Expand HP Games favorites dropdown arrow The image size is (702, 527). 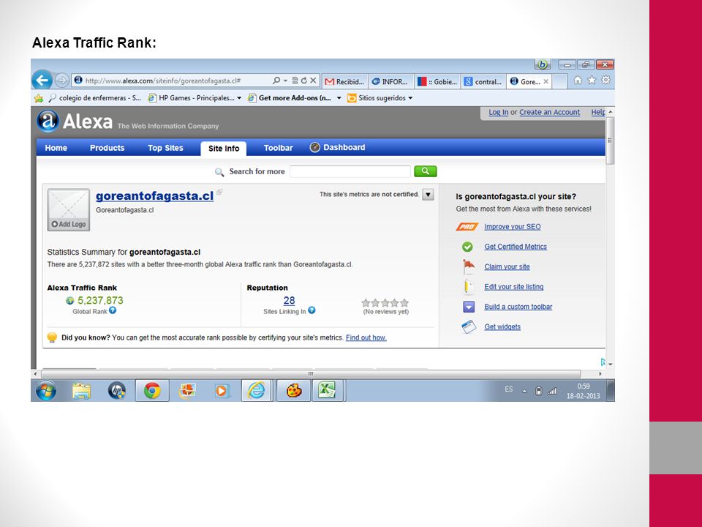pos(239,98)
